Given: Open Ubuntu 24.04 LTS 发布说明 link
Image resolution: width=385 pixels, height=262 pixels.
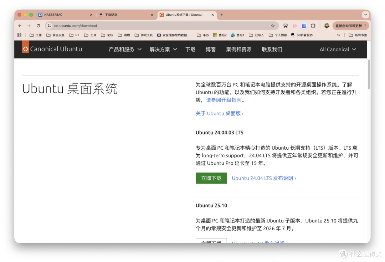Looking at the screenshot, I should (264, 178).
